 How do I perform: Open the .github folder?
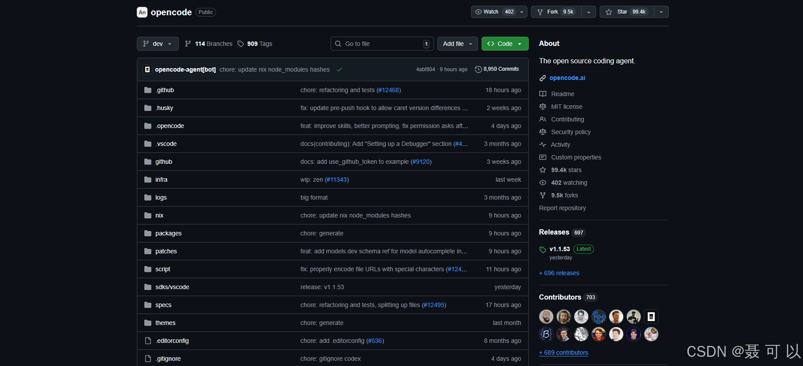point(164,90)
